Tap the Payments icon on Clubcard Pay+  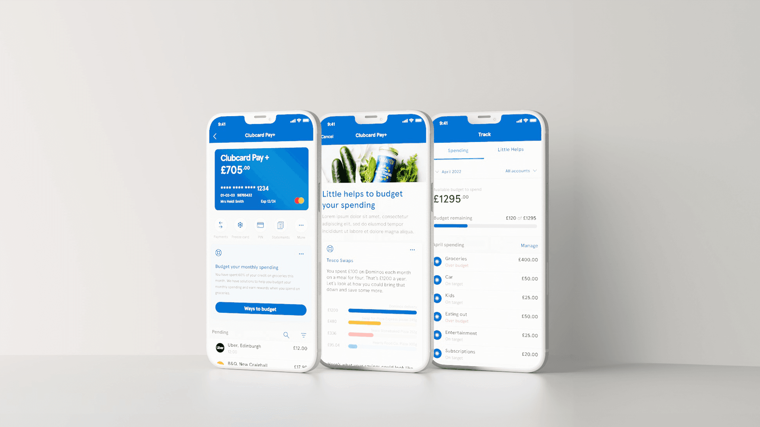[220, 226]
